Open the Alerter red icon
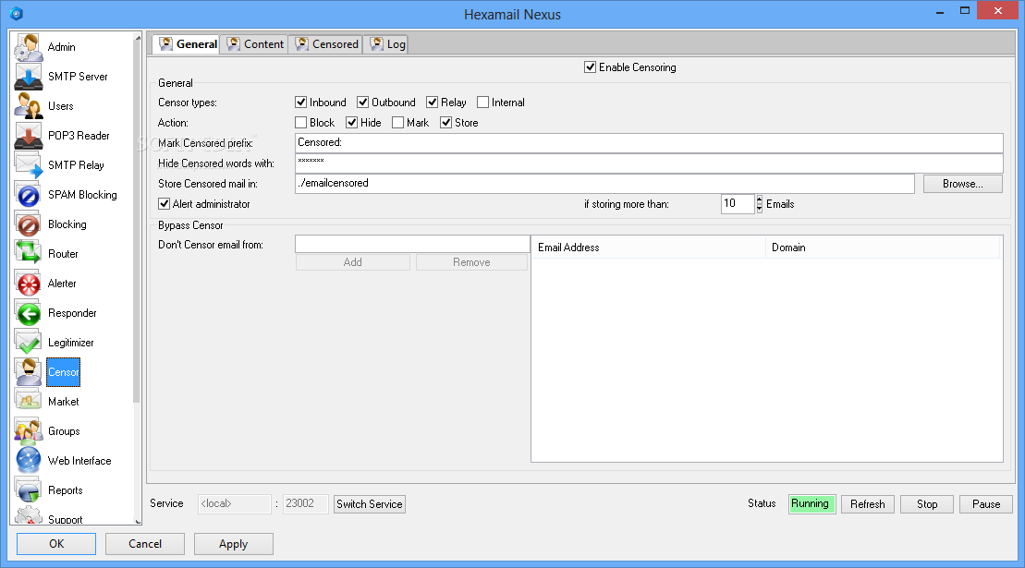 click(x=29, y=284)
